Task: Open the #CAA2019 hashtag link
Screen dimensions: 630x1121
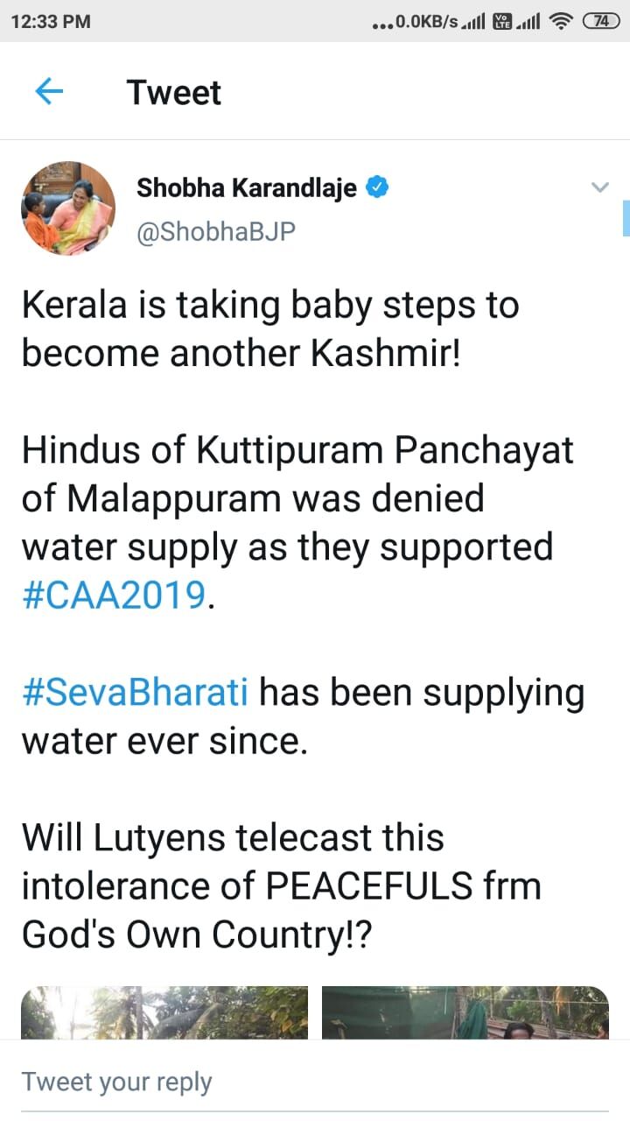Action: point(116,595)
